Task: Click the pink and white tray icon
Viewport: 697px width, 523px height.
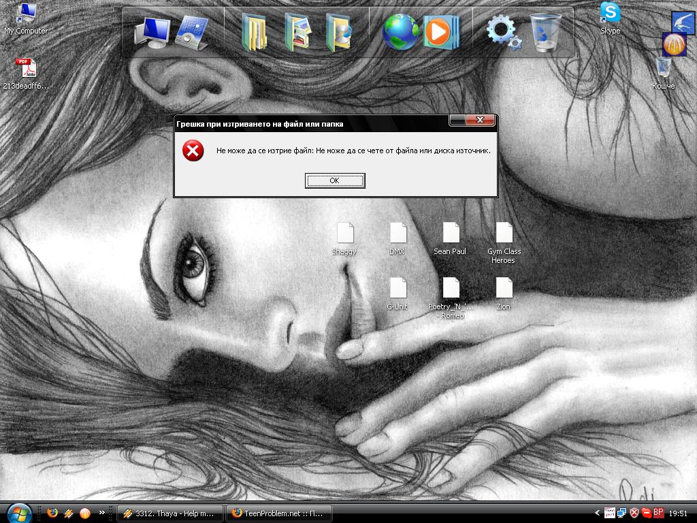Action: coord(609,513)
